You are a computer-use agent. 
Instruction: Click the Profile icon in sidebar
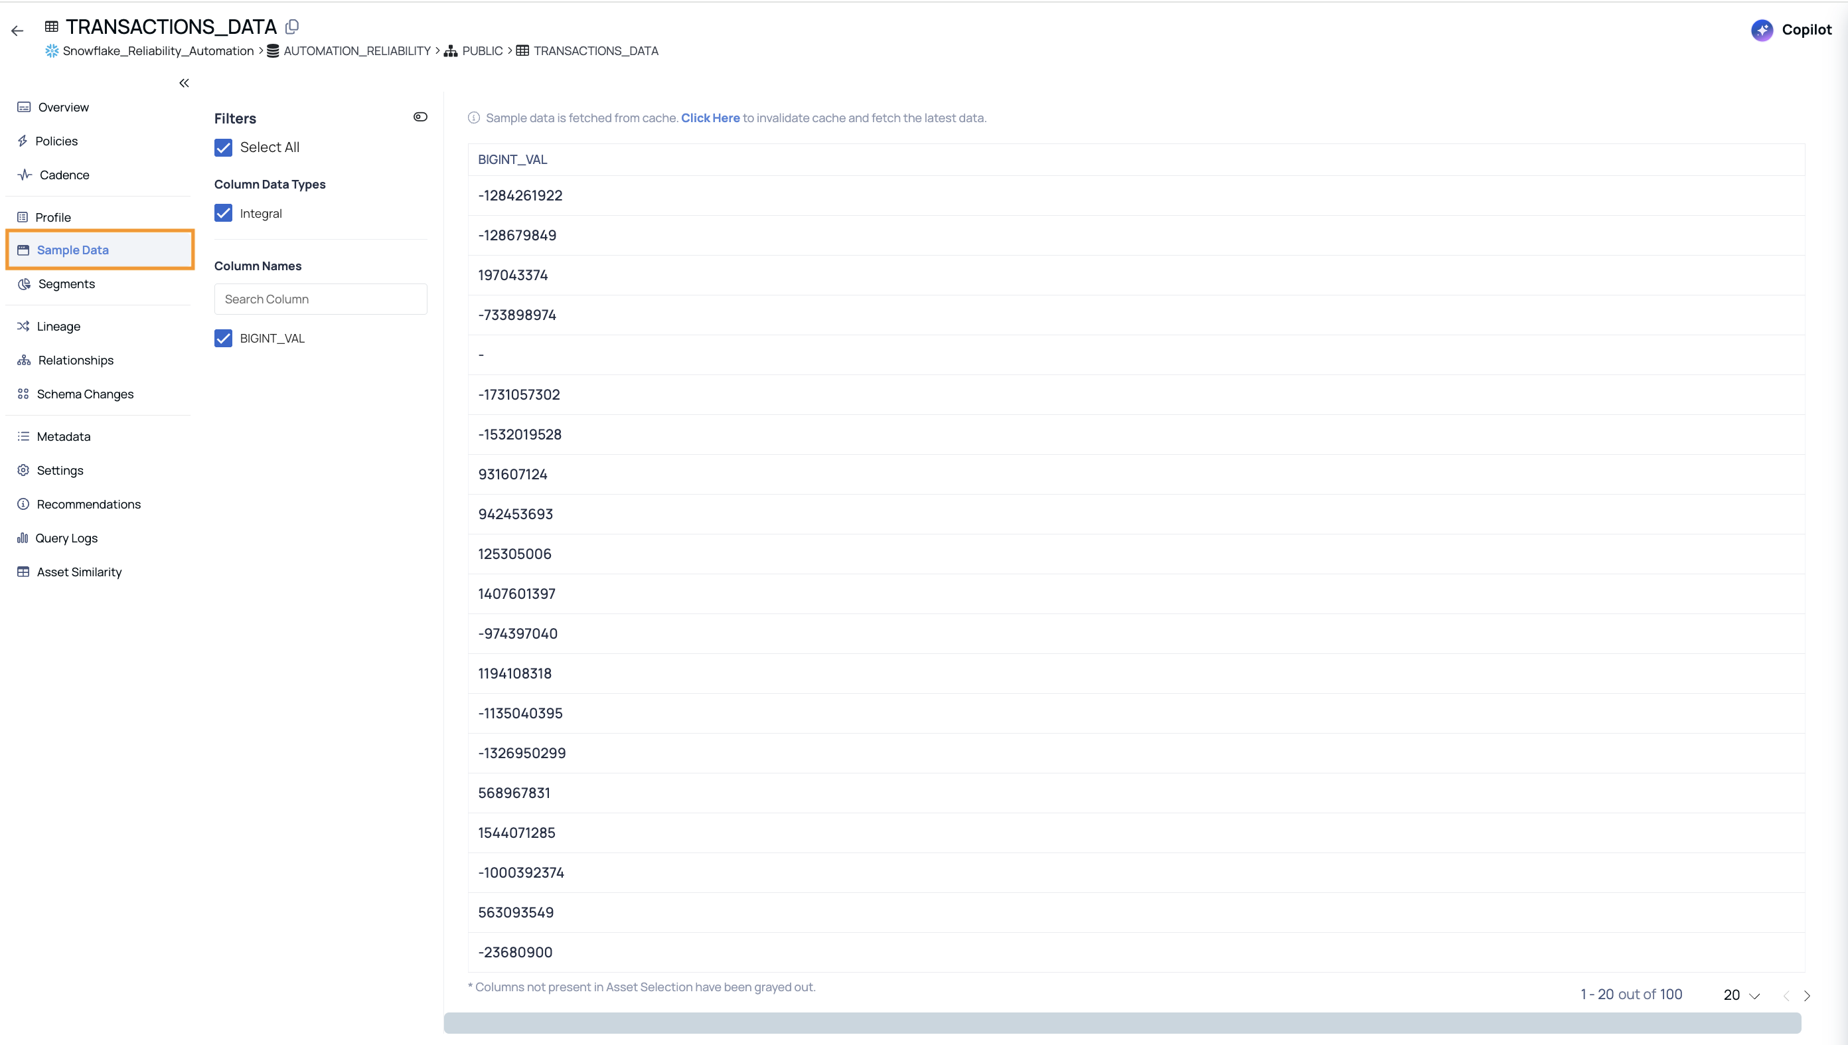click(23, 216)
